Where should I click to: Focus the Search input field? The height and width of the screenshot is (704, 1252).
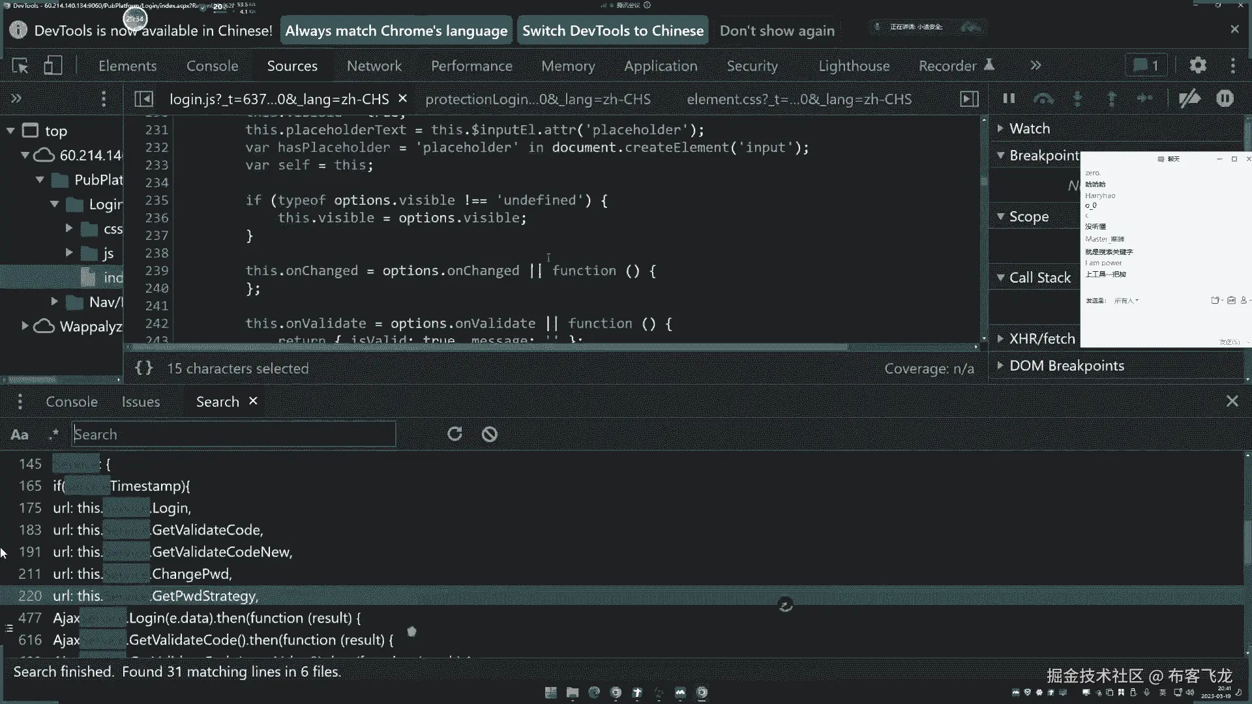pos(233,434)
